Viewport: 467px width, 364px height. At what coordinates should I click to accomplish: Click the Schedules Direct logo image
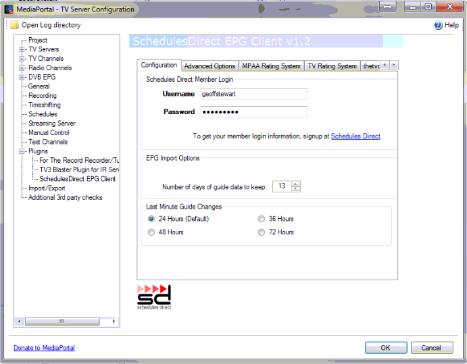[154, 296]
